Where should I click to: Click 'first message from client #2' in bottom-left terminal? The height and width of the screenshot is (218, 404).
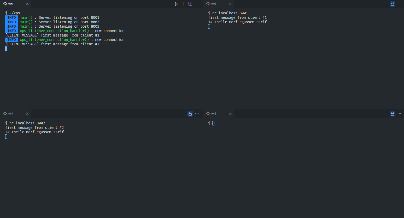pyautogui.click(x=34, y=128)
